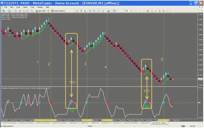Open a new chart window

point(4,11)
